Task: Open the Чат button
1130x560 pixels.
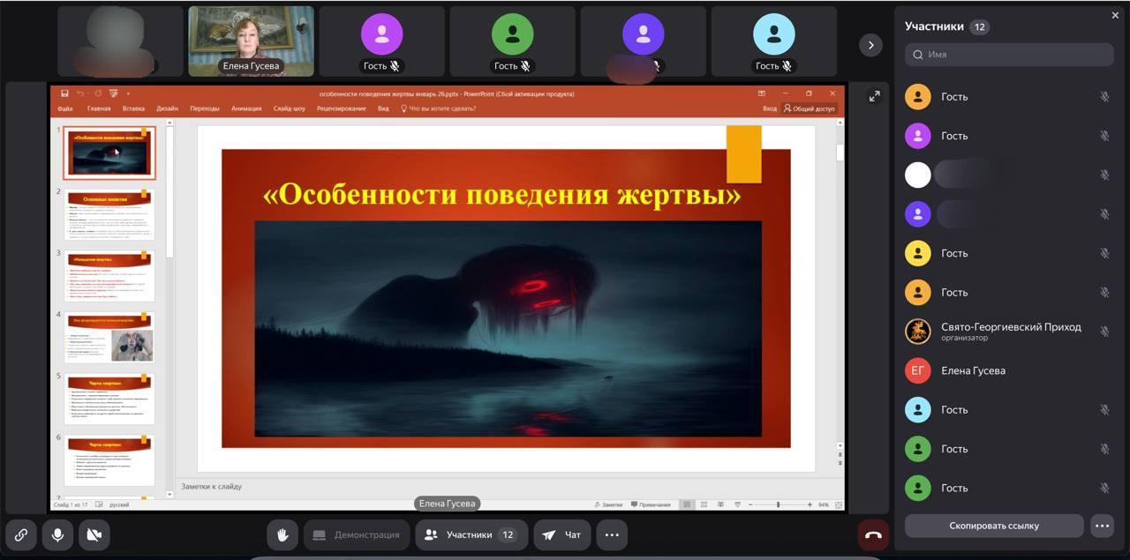Action: 562,534
